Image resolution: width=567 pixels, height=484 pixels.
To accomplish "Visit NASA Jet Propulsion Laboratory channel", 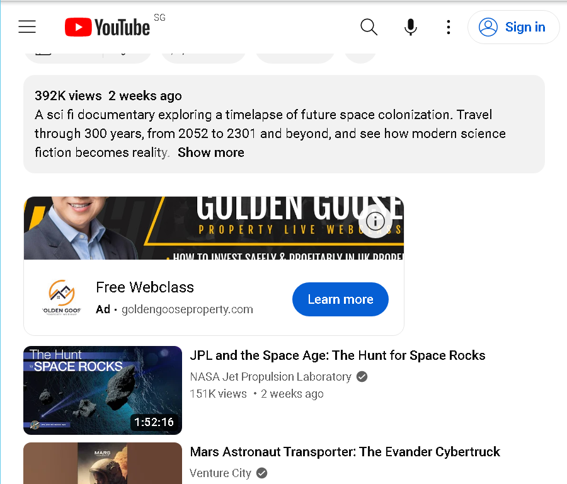I will [270, 377].
